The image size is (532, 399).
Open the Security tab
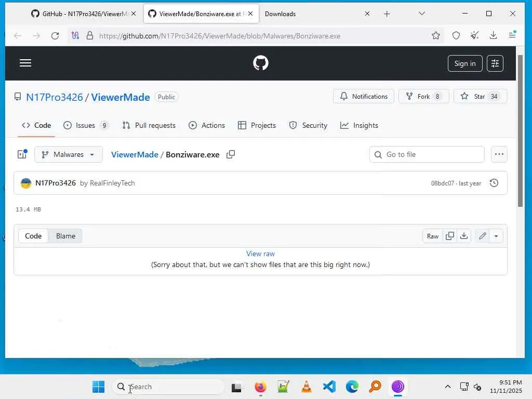(308, 126)
